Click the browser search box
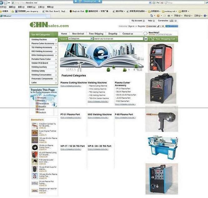The height and width of the screenshot is (198, 208). coord(185,3)
